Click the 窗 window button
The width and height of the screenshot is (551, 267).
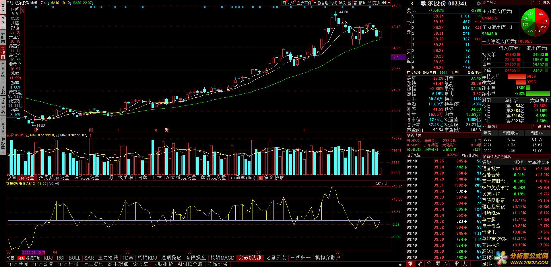click(x=355, y=3)
